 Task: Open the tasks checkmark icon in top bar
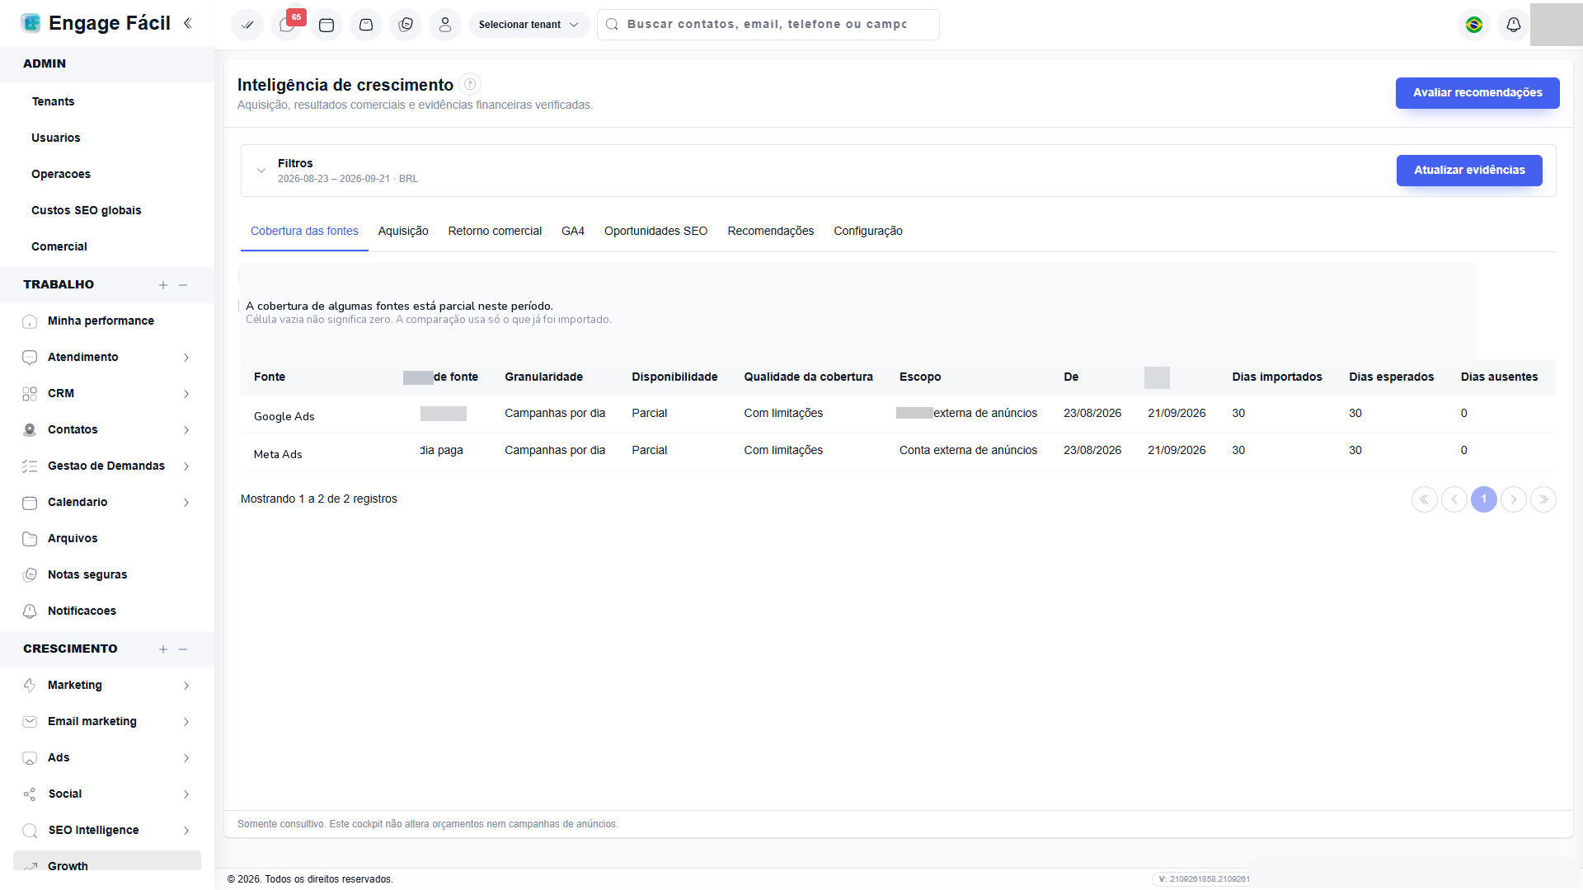(247, 25)
